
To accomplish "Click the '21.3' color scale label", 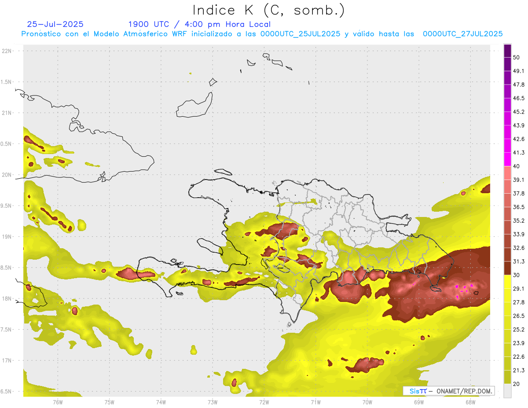I will (x=519, y=371).
